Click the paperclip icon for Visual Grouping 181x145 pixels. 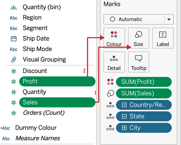pos(14,59)
